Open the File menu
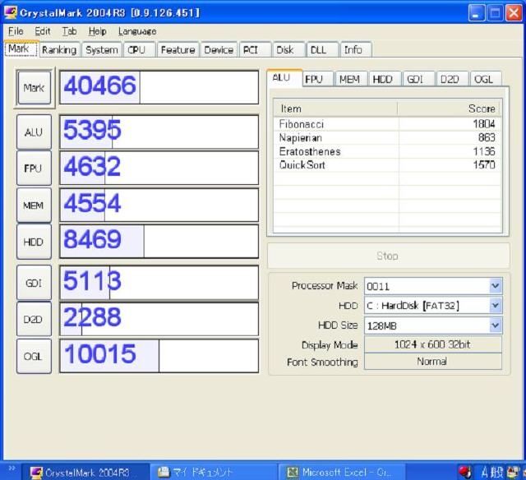 (16, 31)
